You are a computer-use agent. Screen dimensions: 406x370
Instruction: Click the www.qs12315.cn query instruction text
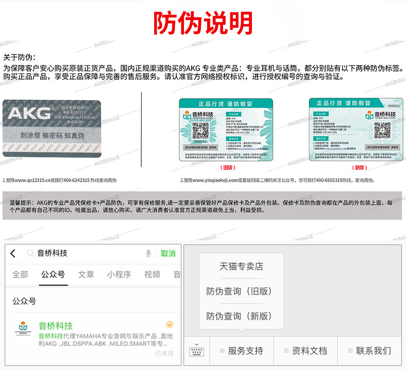[60, 180]
